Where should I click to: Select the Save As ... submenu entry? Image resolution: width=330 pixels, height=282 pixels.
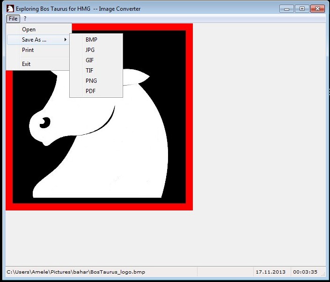(x=38, y=40)
